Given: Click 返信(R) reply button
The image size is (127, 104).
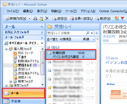Looking at the screenshot, I should point(60,19).
